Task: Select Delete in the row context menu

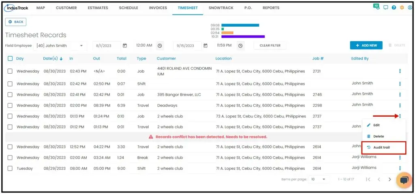Action: click(x=384, y=136)
